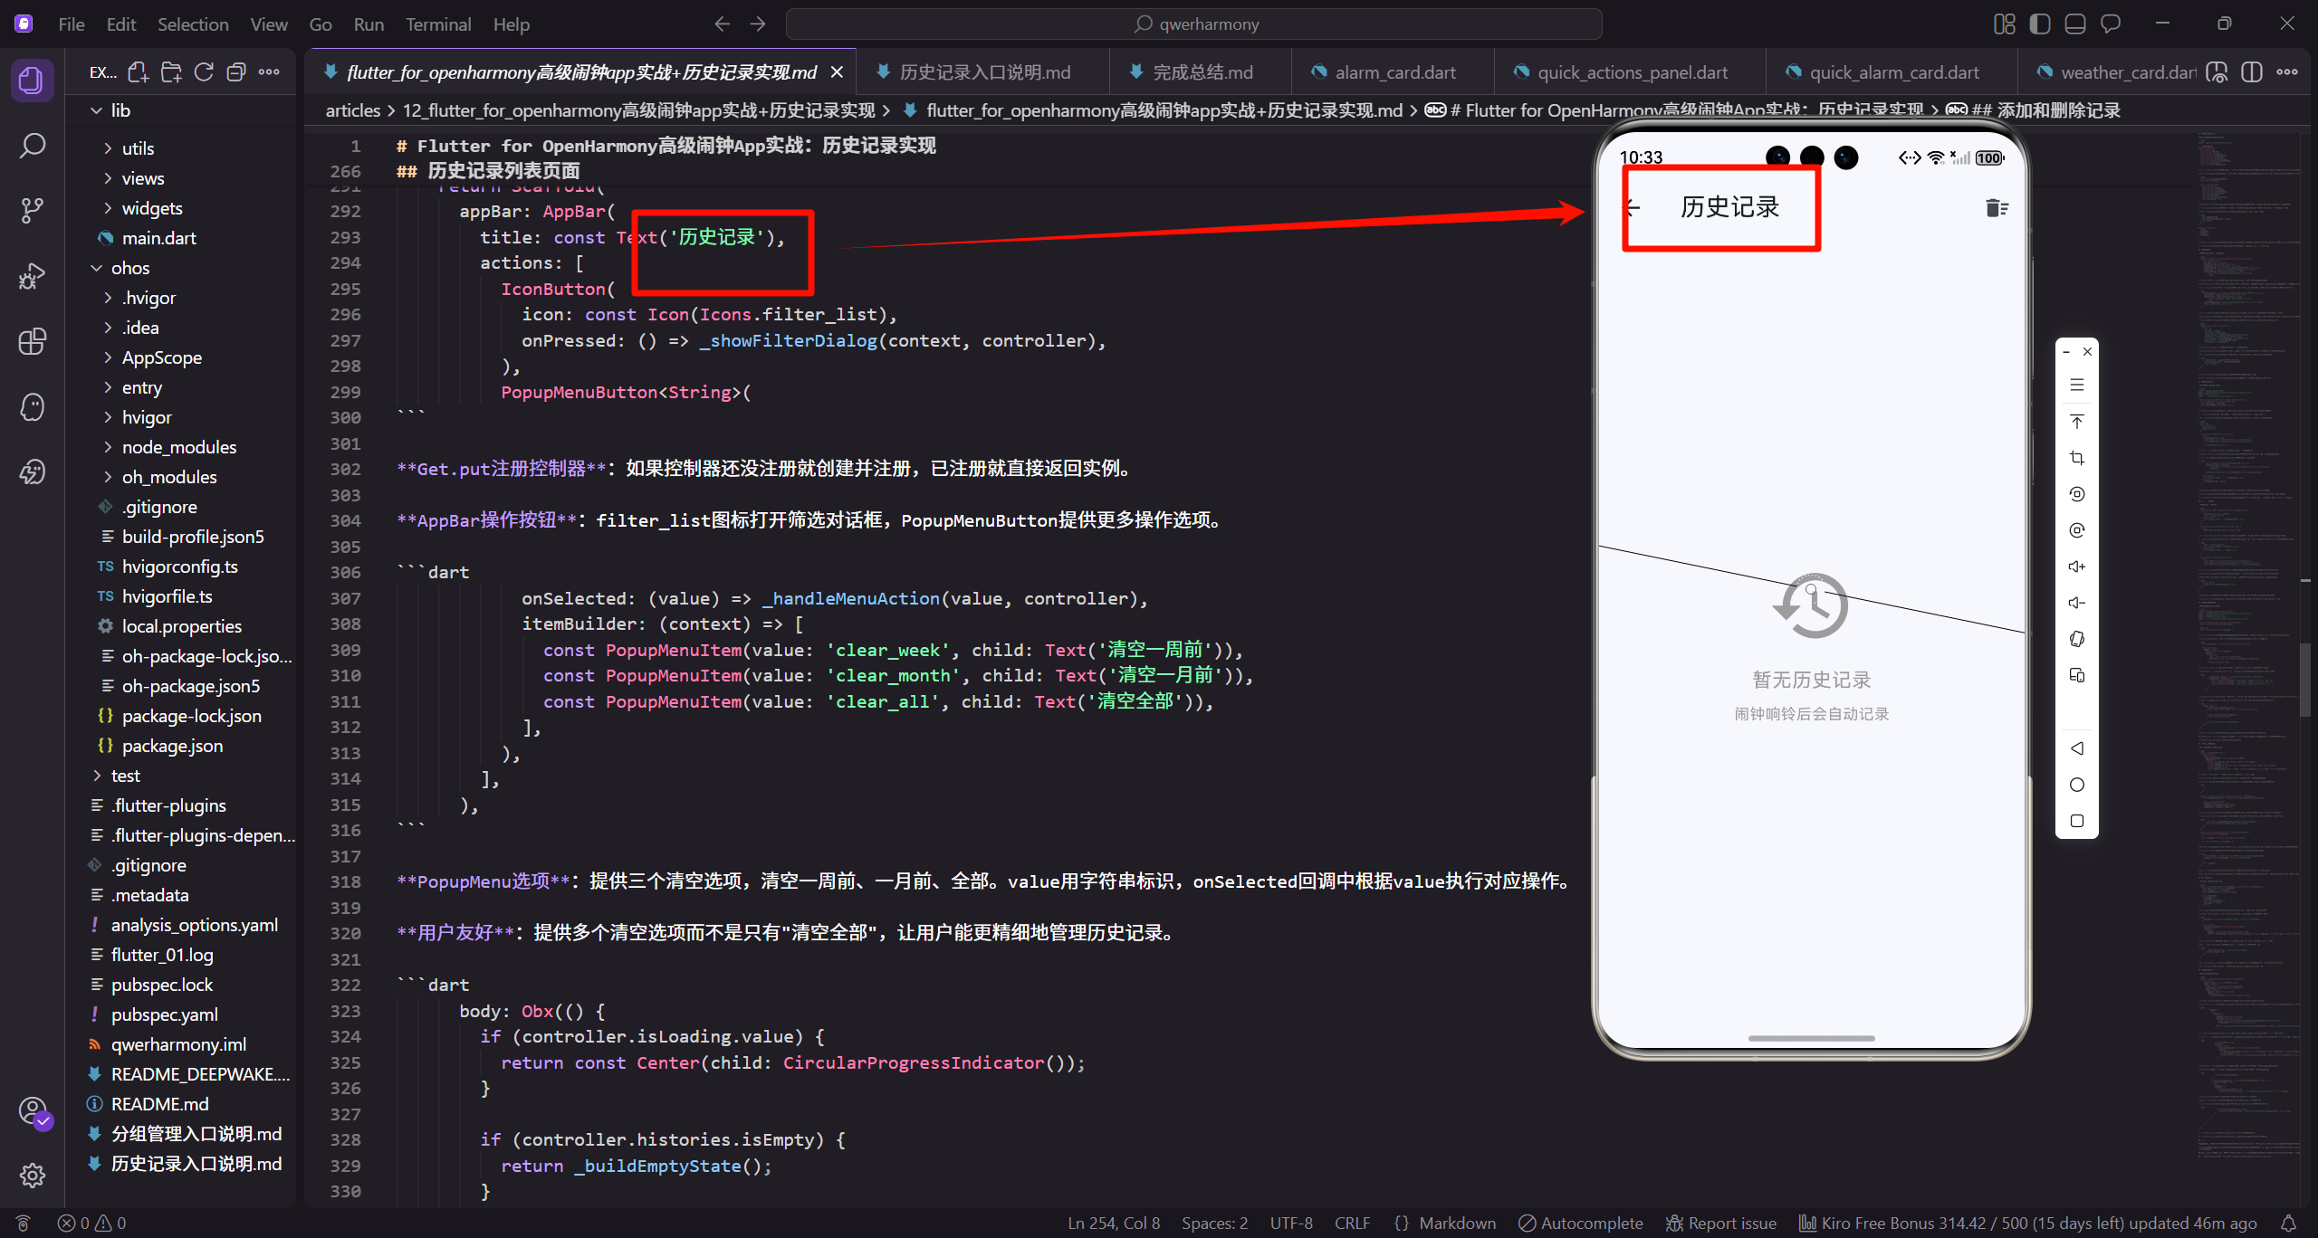Open the Explorer view in activity bar
2318x1238 pixels.
[32, 81]
